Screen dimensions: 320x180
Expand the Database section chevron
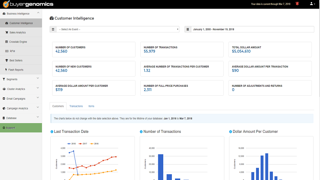pos(38,117)
